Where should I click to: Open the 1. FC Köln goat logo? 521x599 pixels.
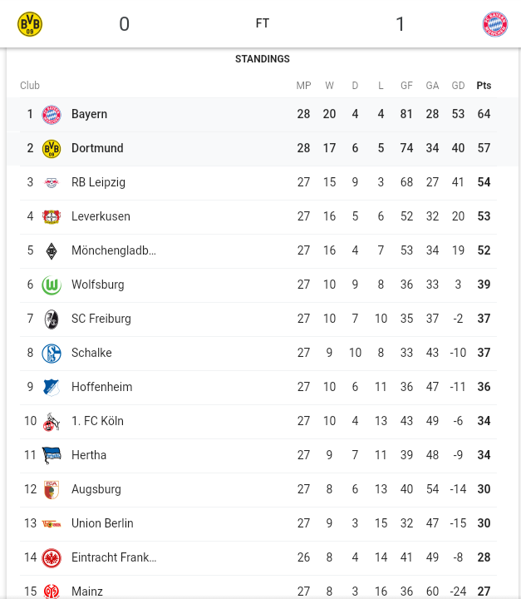click(x=52, y=421)
